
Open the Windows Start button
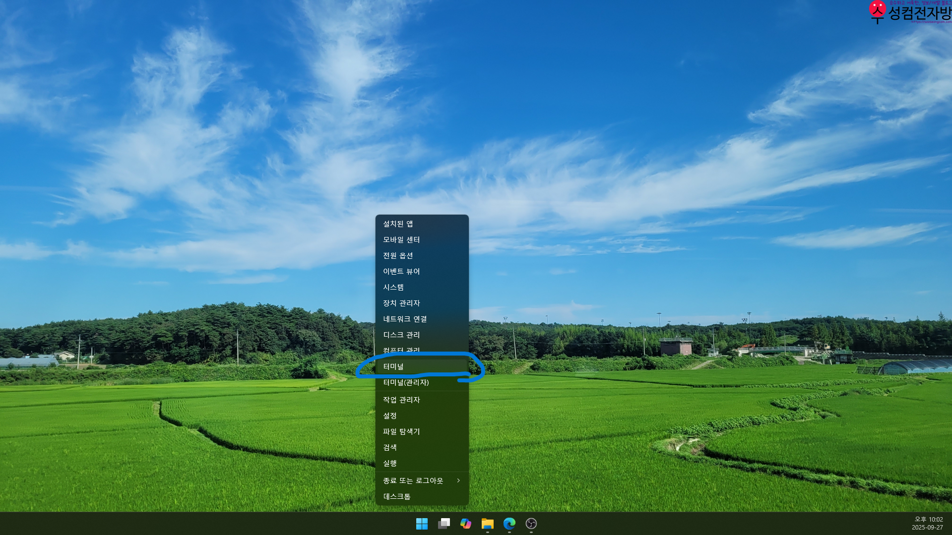422,524
